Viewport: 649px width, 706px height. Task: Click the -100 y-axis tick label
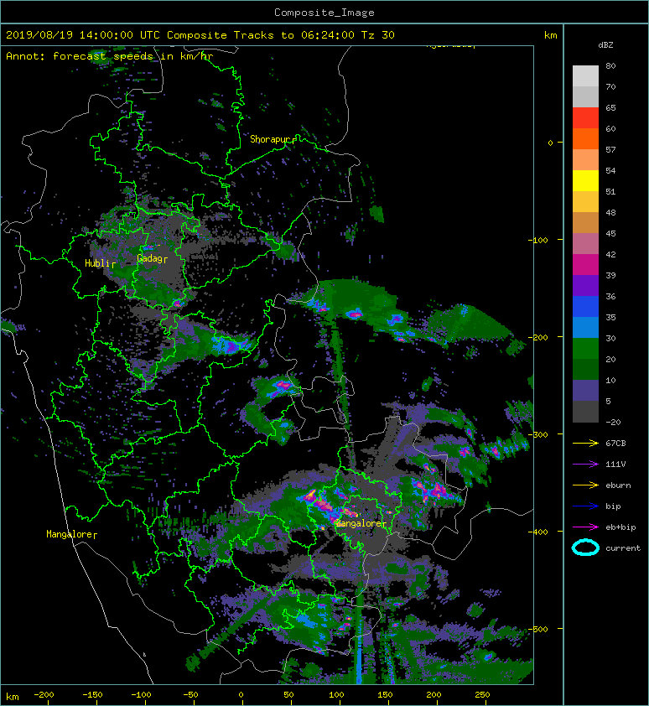pos(537,241)
